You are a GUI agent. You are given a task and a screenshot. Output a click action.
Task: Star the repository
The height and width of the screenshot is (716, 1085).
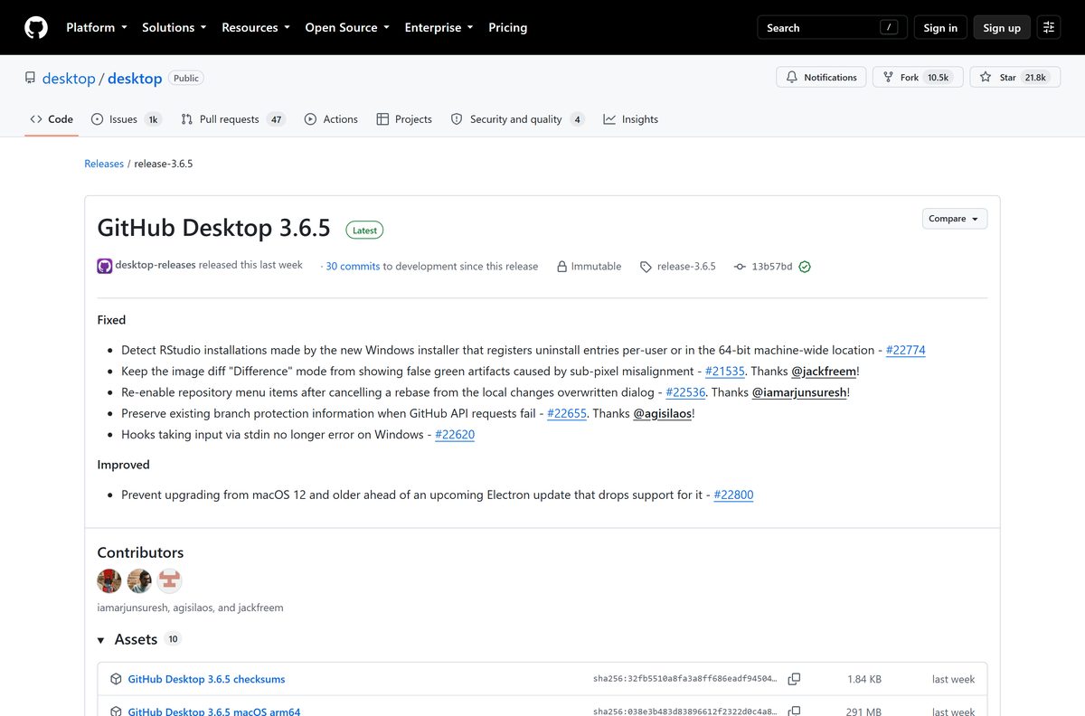1014,77
